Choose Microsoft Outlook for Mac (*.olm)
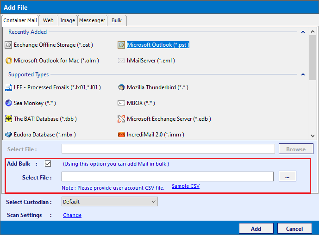 [x=56, y=61]
